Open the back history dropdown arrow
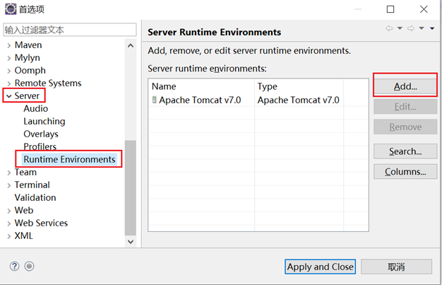442x285 pixels. click(400, 28)
